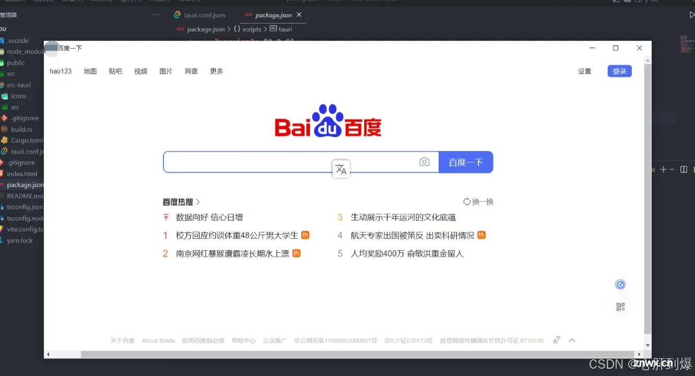Open README.md in the VS Code explorer
The image size is (695, 376).
[x=25, y=196]
